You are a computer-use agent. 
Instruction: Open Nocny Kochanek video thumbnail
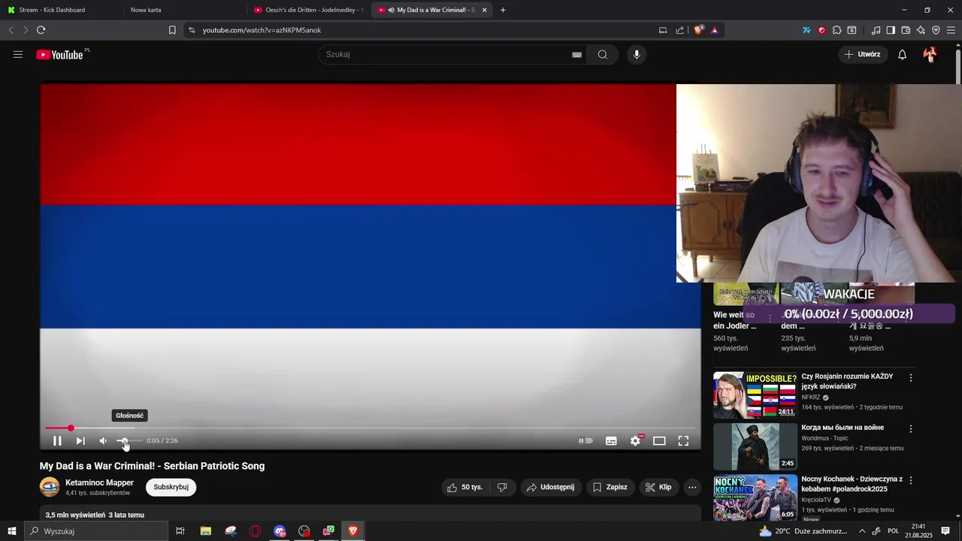pyautogui.click(x=755, y=497)
